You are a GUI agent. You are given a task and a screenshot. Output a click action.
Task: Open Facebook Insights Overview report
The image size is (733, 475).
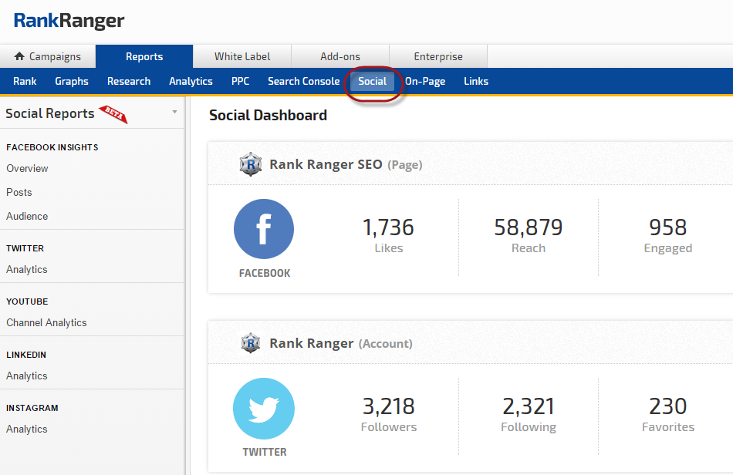(x=27, y=168)
